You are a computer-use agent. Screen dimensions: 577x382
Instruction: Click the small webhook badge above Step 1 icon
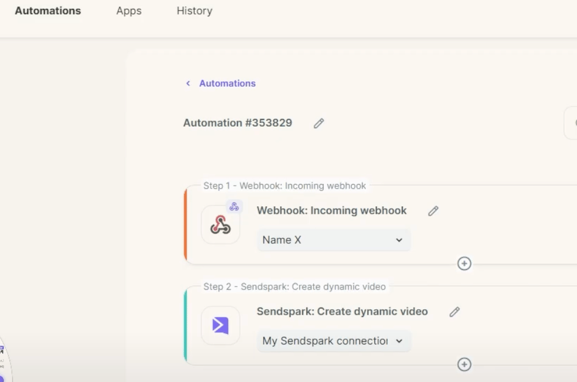click(234, 207)
